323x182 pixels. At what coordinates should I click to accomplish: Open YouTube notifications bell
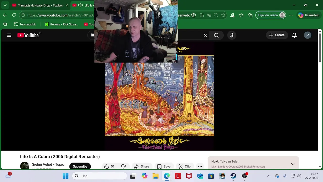pyautogui.click(x=294, y=35)
